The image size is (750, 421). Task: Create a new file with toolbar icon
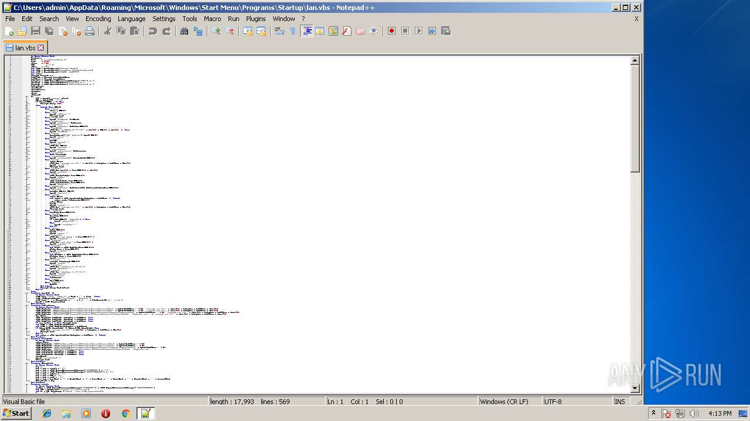click(x=9, y=31)
